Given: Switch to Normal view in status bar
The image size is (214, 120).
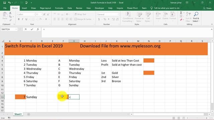Looking at the screenshot, I should pyautogui.click(x=174, y=118).
